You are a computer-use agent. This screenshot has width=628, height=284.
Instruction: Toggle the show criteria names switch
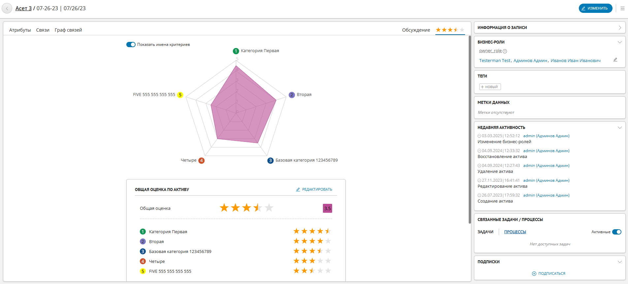pyautogui.click(x=131, y=45)
